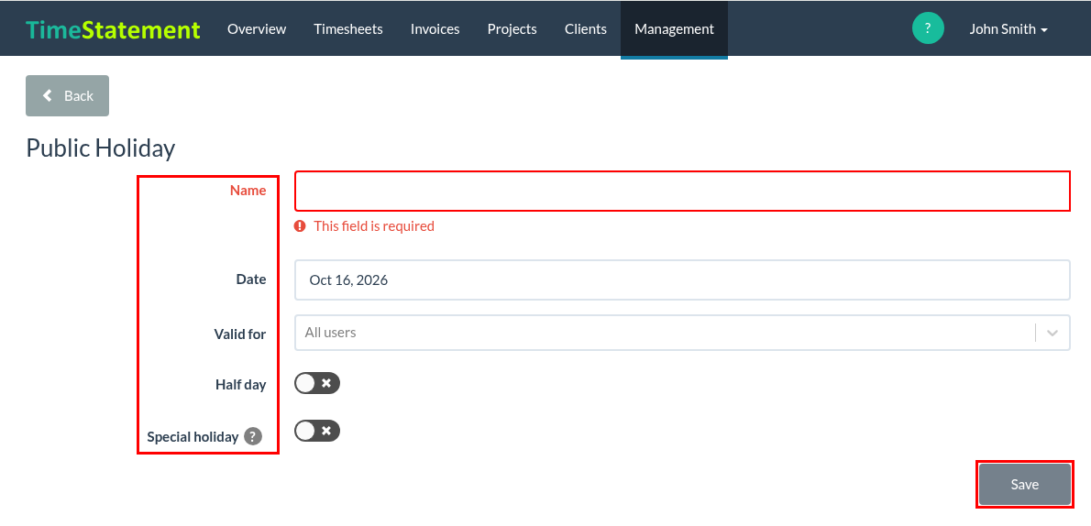Screen dimensions: 1091x526
Task: Go to the Overview tab
Action: click(x=257, y=29)
